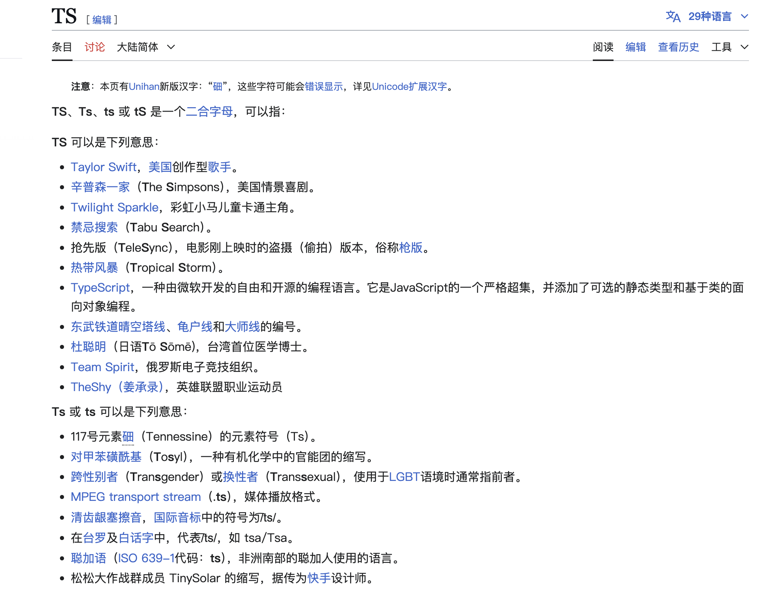
Task: Click the 热带风暴 link
Action: (94, 268)
